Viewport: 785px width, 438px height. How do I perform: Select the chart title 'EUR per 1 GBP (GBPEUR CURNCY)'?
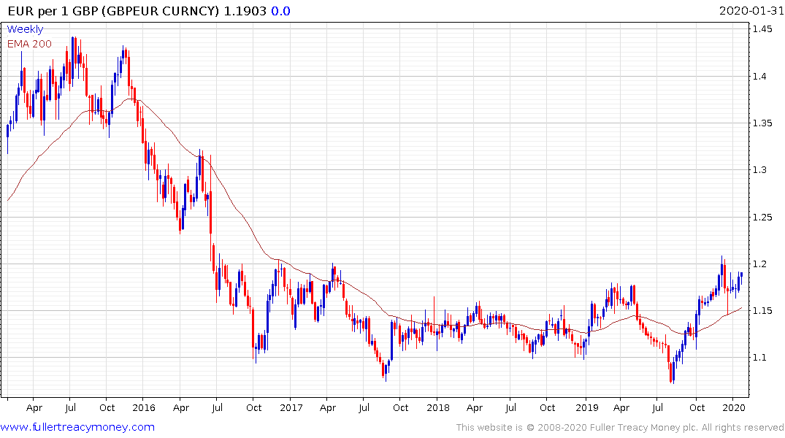coord(113,11)
